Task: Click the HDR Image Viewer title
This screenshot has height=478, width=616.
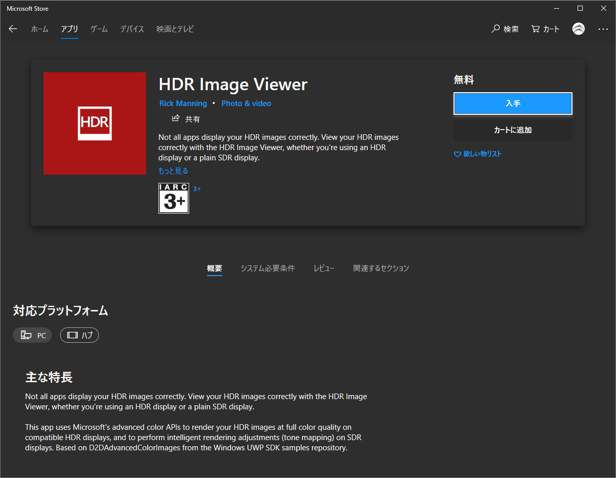Action: [233, 85]
